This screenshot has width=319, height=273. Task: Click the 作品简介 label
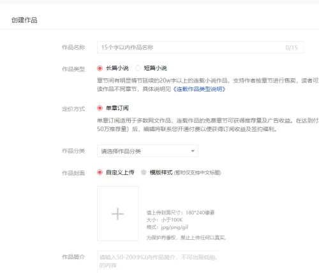(73, 257)
